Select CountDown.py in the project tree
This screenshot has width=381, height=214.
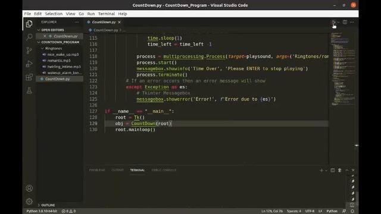pos(57,79)
